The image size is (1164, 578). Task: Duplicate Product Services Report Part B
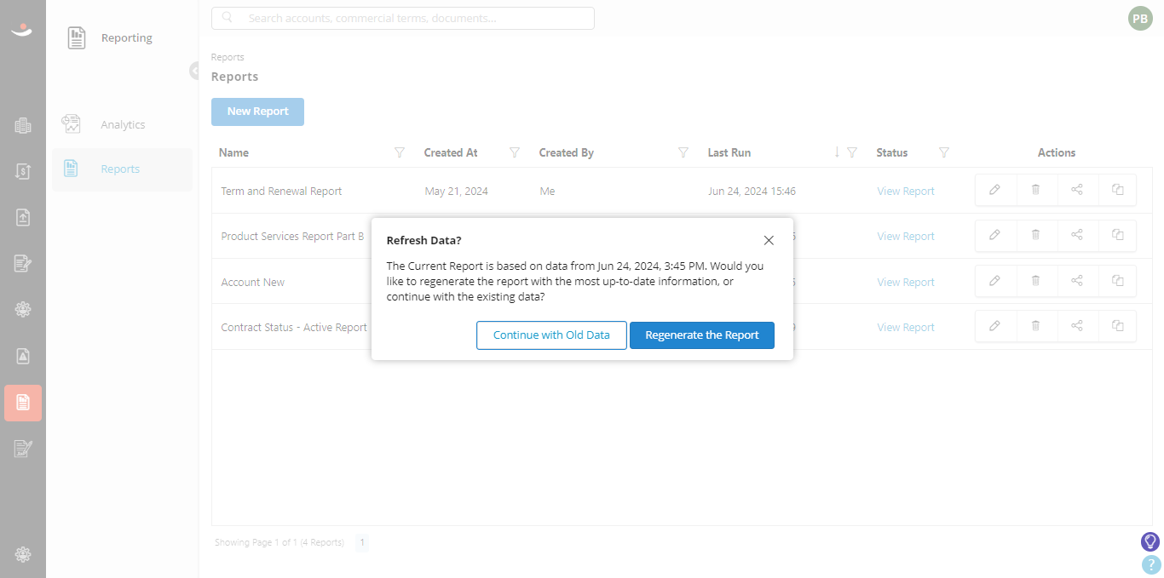(1118, 235)
